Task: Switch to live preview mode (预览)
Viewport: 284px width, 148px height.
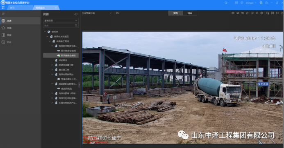Action: click(175, 13)
